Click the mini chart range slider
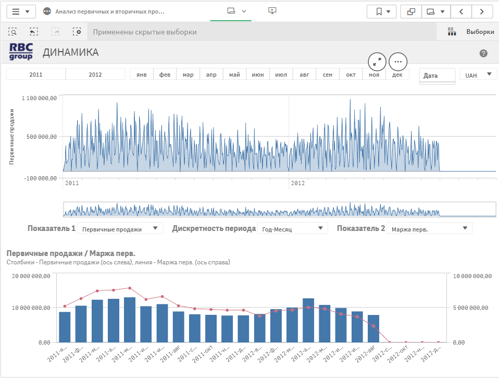The image size is (499, 378). [x=279, y=209]
